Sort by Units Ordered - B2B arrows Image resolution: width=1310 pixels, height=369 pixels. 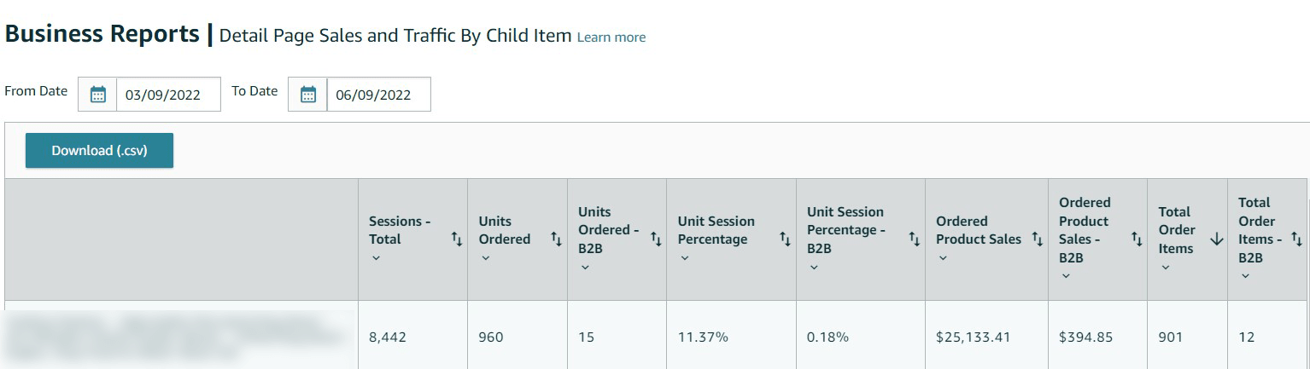[x=657, y=239]
